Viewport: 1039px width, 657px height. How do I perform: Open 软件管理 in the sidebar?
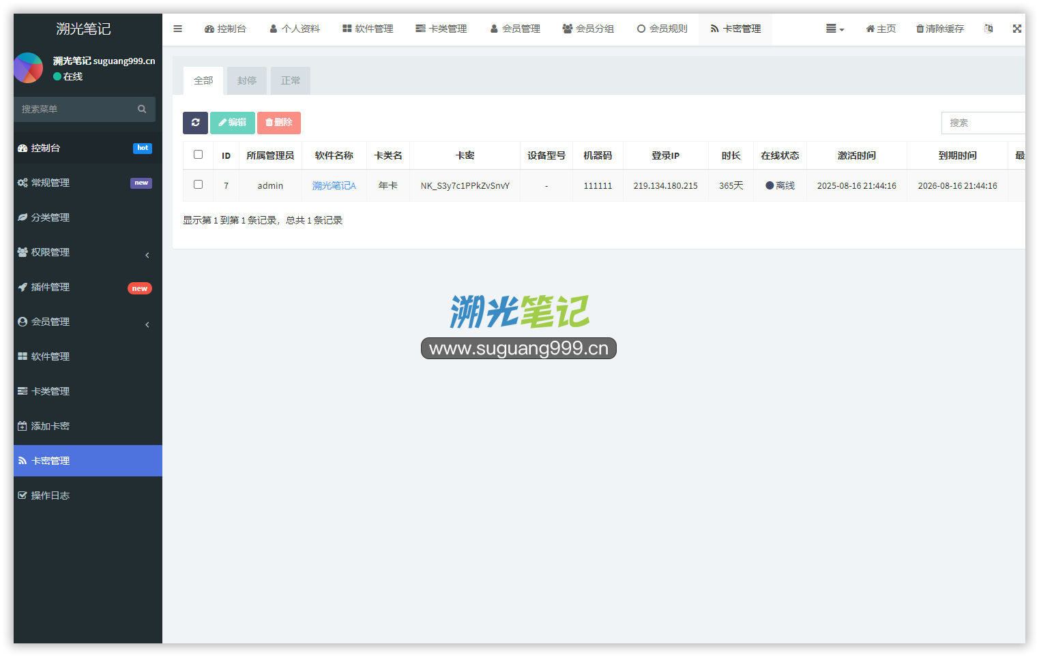[x=88, y=356]
